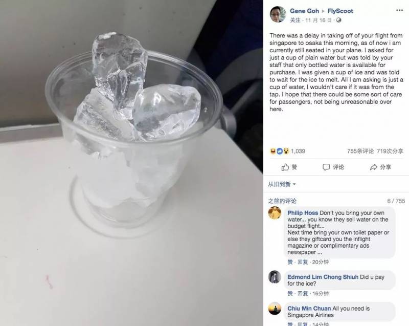Open the three-dot post options menu

point(399,10)
